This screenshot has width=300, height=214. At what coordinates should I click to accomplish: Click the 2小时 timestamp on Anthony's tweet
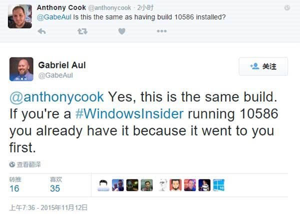point(145,8)
